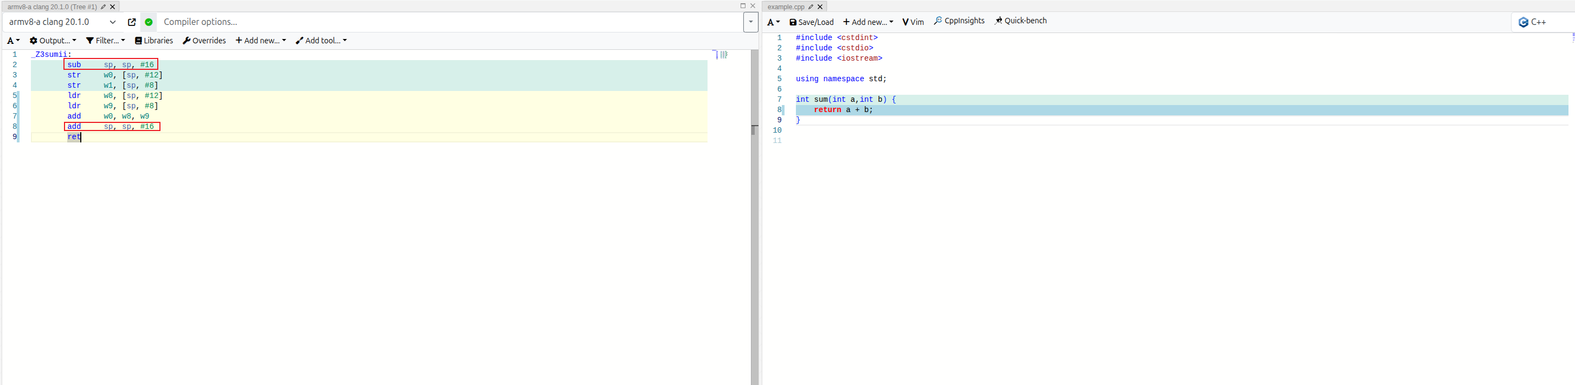Click the Overrides wrench button
This screenshot has width=1575, height=385.
[204, 40]
